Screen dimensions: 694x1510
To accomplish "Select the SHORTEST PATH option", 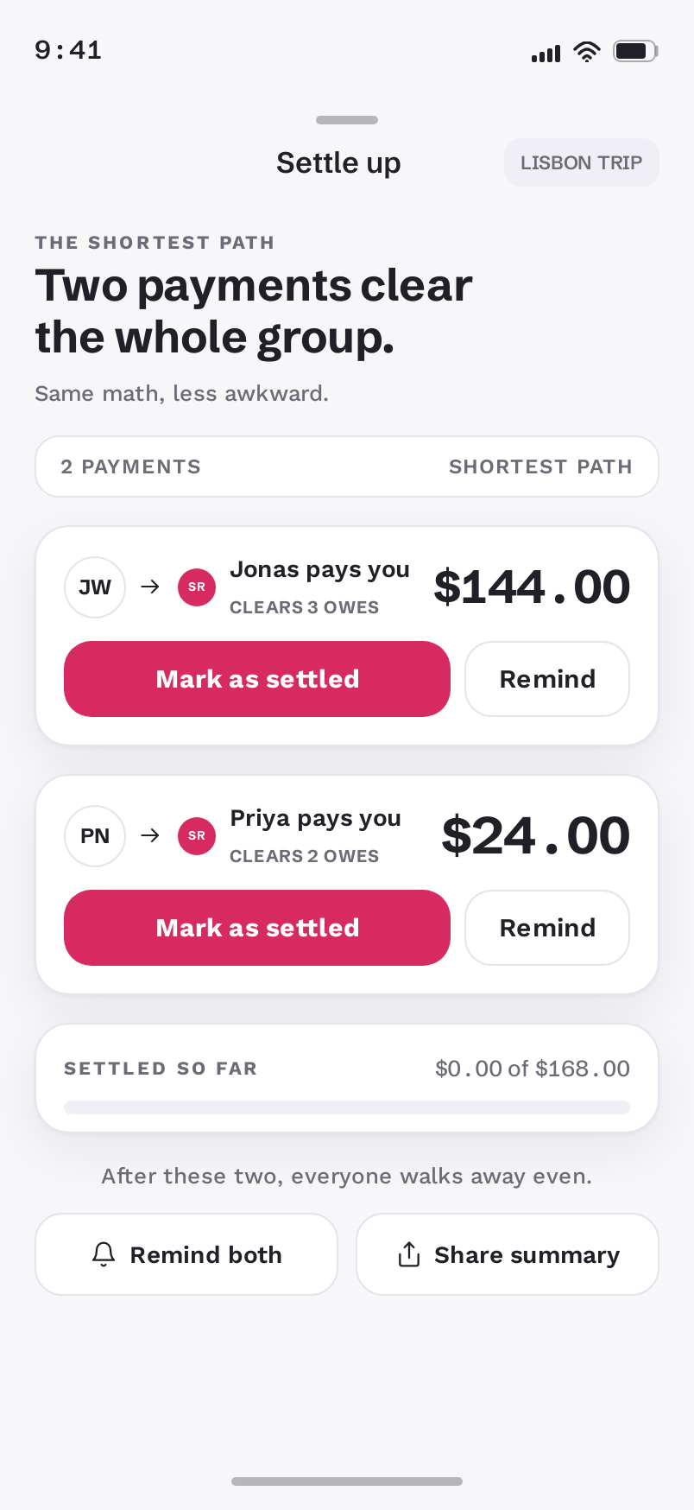I will click(540, 466).
